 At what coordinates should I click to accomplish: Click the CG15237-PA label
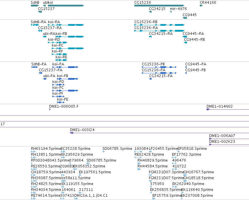click(x=51, y=70)
